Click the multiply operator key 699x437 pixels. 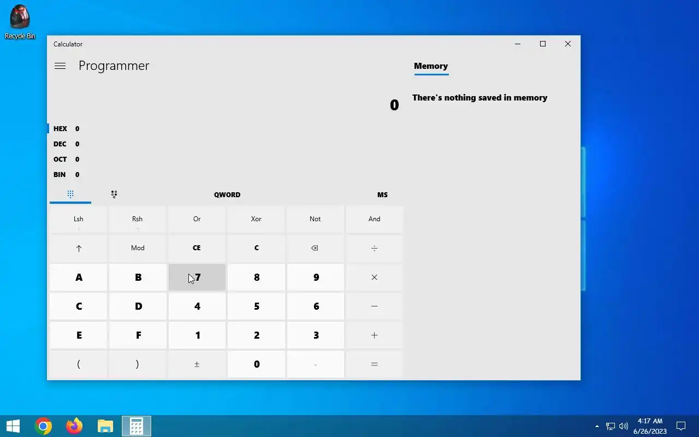click(375, 277)
